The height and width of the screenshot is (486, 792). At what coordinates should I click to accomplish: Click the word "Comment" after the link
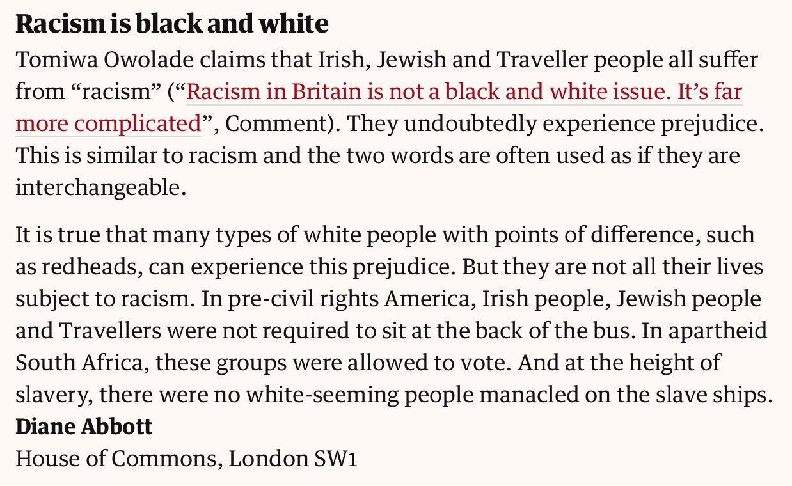pos(279,123)
